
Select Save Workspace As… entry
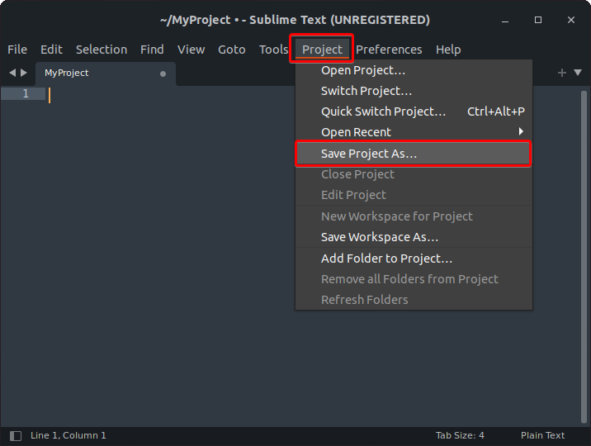pos(414,237)
